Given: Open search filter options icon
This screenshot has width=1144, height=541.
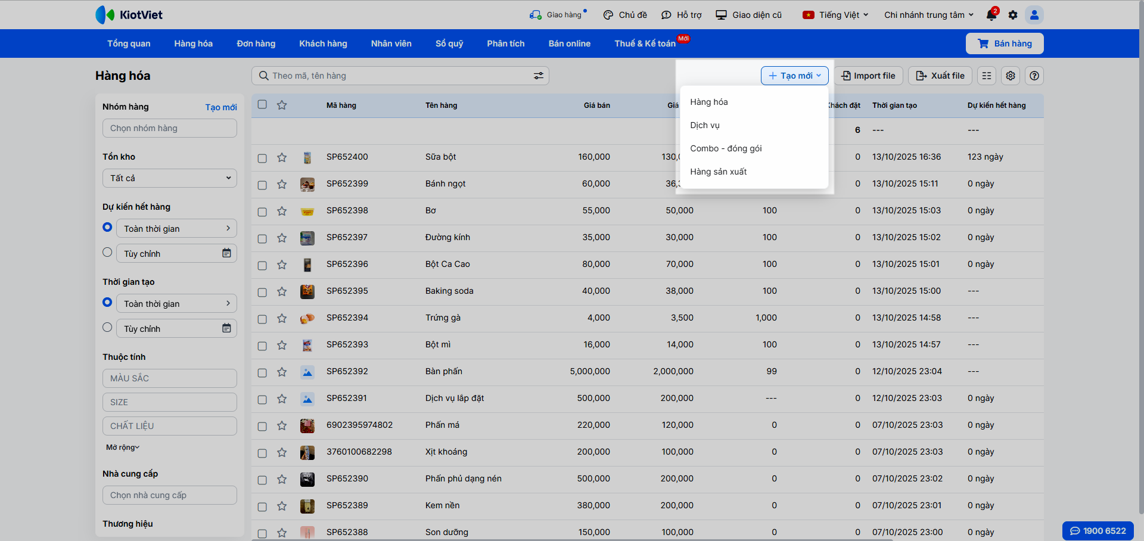Looking at the screenshot, I should 539,76.
